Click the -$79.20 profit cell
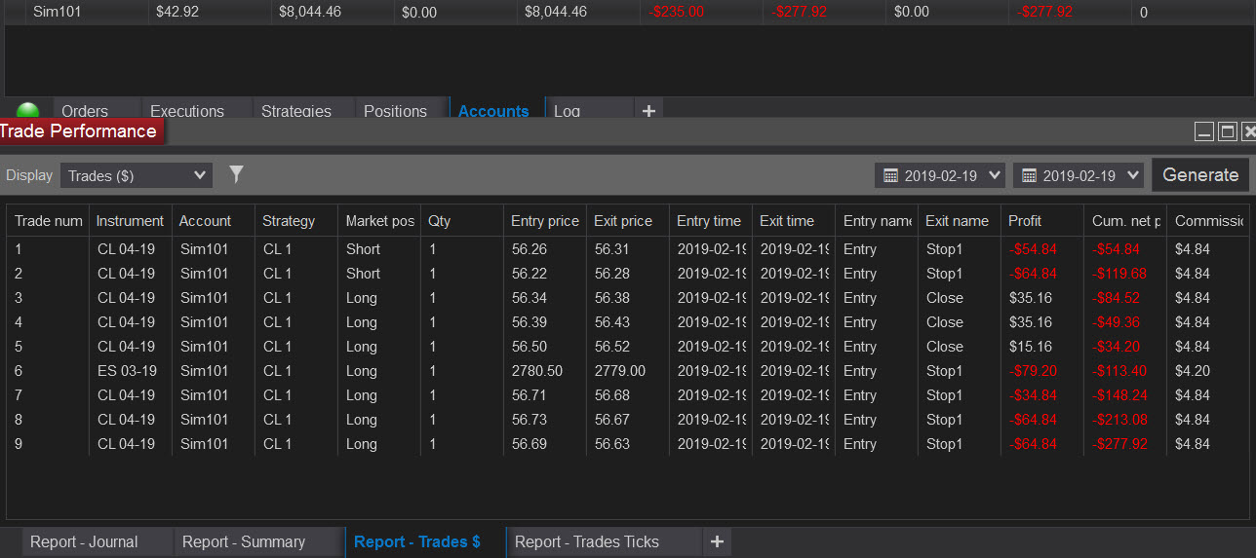The height and width of the screenshot is (558, 1256). click(x=1033, y=371)
